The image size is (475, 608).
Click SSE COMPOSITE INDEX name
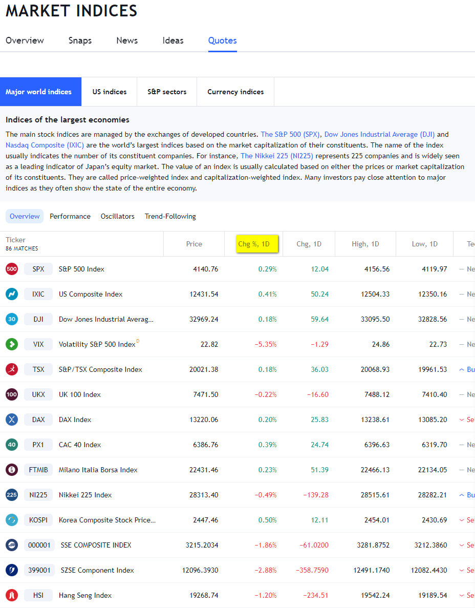pos(96,545)
